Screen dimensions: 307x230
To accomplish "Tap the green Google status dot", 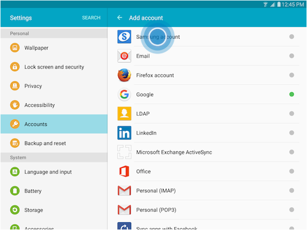I will click(292, 94).
